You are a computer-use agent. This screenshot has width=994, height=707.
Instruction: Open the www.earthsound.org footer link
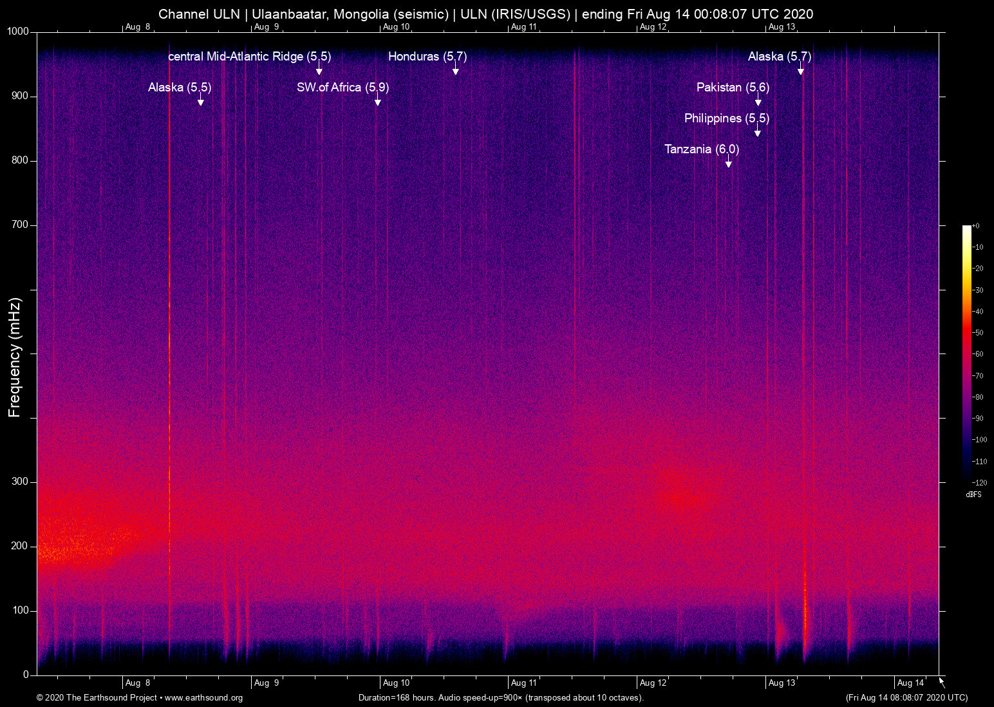(x=203, y=698)
